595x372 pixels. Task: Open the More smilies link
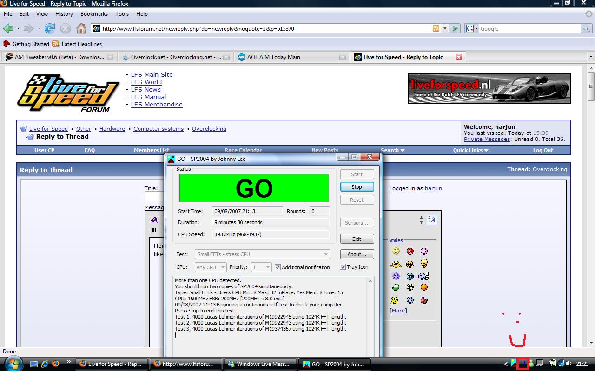click(398, 311)
